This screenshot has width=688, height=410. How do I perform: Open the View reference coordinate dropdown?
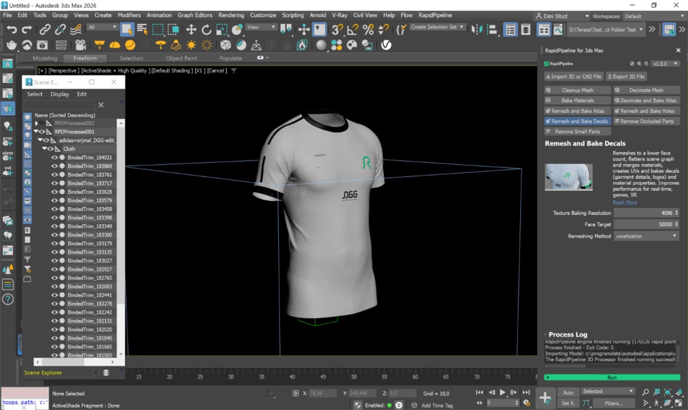point(261,27)
